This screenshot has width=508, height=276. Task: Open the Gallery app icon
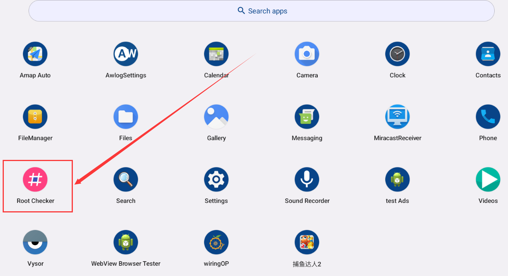[x=216, y=117]
